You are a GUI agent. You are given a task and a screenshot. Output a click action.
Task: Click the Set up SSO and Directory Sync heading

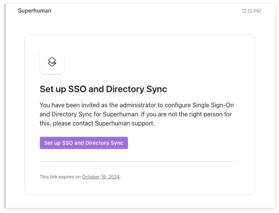click(103, 89)
